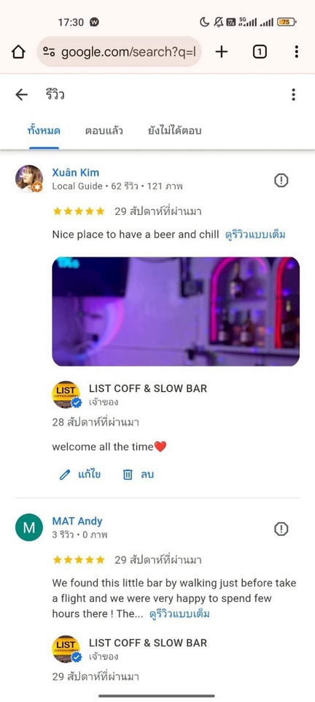315x702 pixels.
Task: Tap the google.com address bar
Action: click(119, 52)
